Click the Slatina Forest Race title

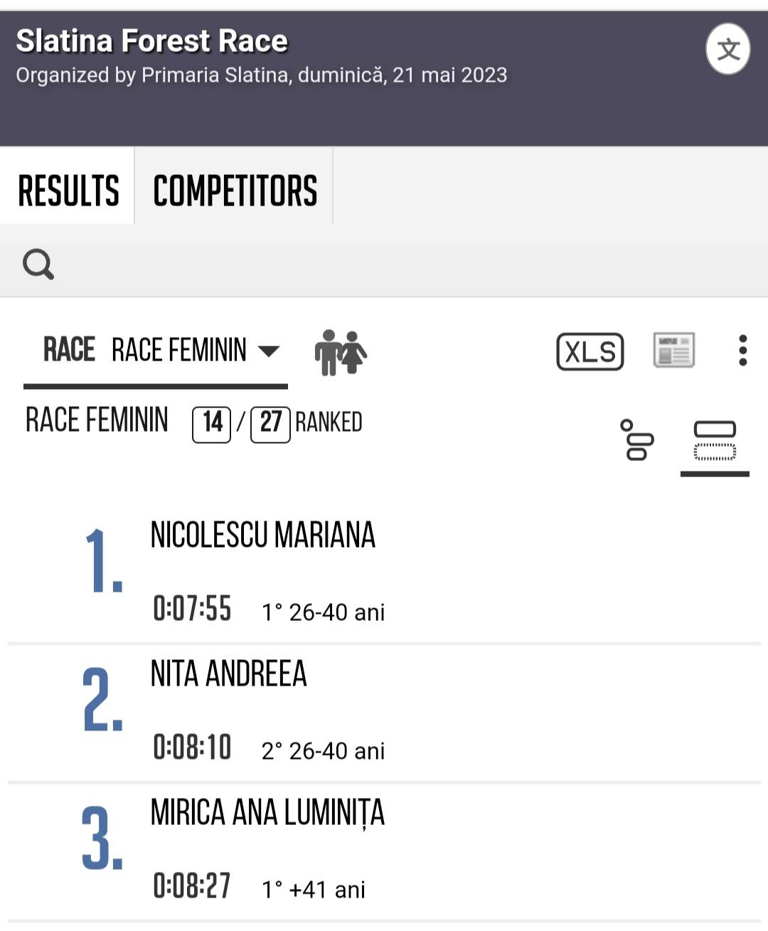151,41
